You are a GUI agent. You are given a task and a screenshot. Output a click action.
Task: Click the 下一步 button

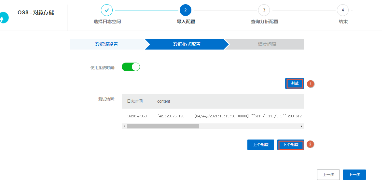[354, 174]
